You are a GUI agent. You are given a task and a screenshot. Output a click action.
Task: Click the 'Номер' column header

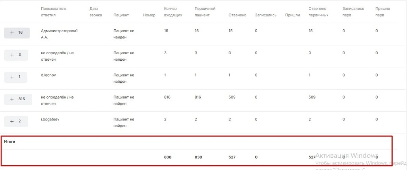click(x=149, y=15)
